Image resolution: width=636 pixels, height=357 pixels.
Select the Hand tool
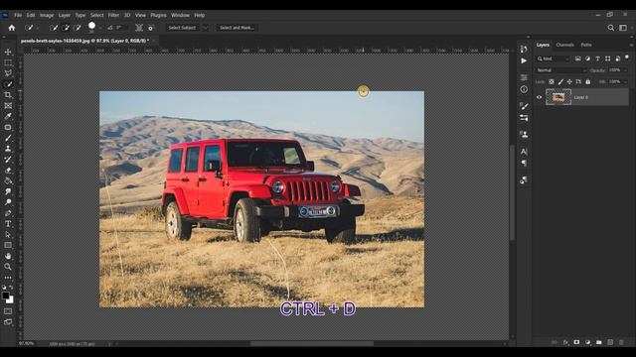[x=8, y=256]
